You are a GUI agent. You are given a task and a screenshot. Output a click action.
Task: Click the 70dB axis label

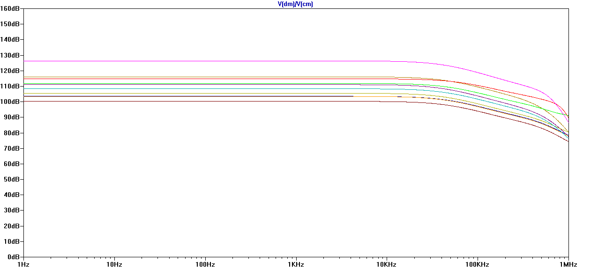coord(12,148)
